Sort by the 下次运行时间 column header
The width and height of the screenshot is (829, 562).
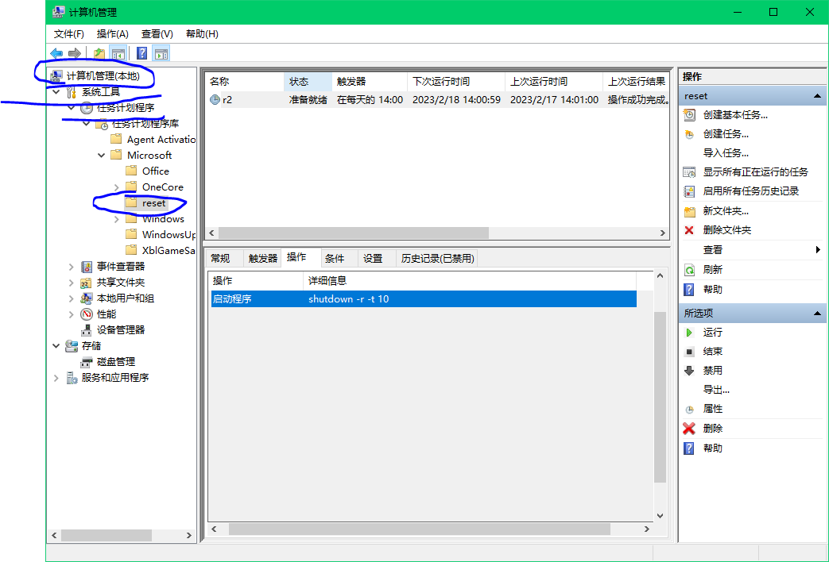point(455,81)
